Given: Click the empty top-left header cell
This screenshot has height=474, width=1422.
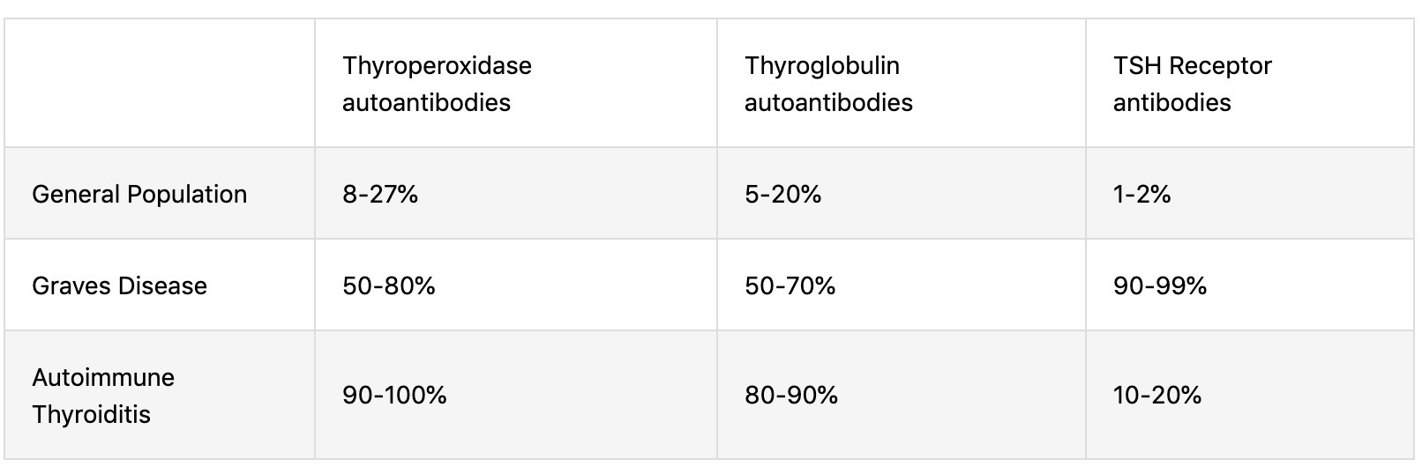Looking at the screenshot, I should click(160, 84).
